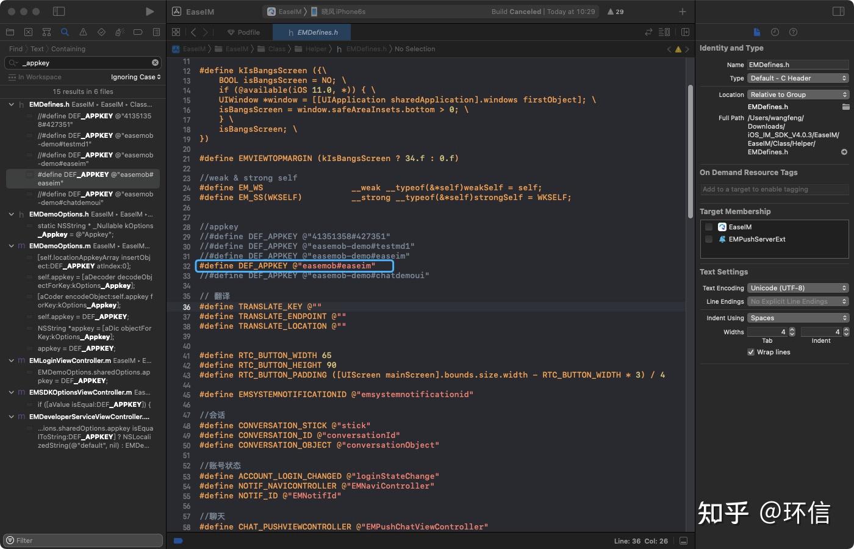This screenshot has height=549, width=854.
Task: Open the Ignoring Case dropdown
Action: click(x=135, y=77)
